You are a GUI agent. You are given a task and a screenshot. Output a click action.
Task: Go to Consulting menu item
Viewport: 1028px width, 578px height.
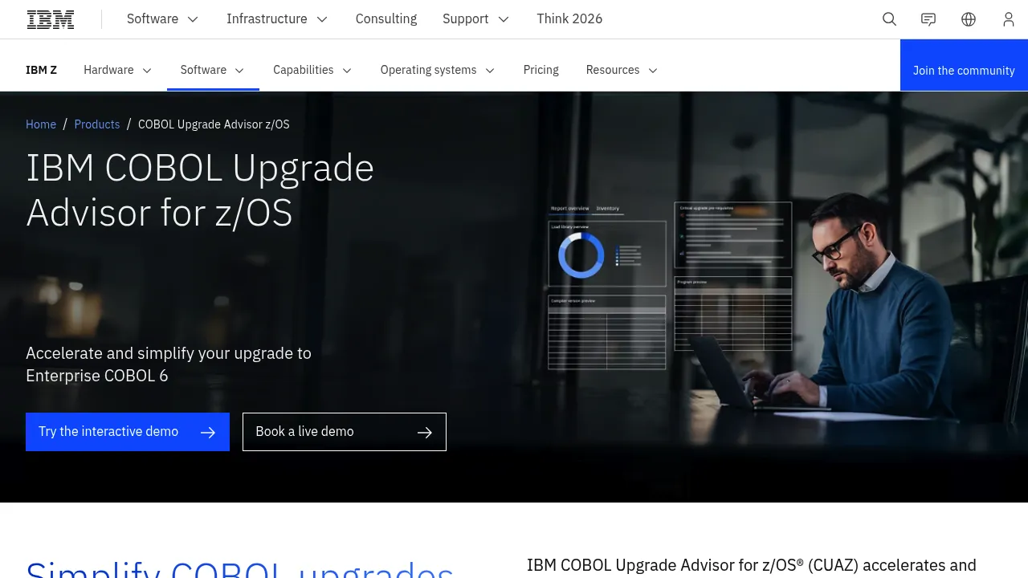point(386,19)
